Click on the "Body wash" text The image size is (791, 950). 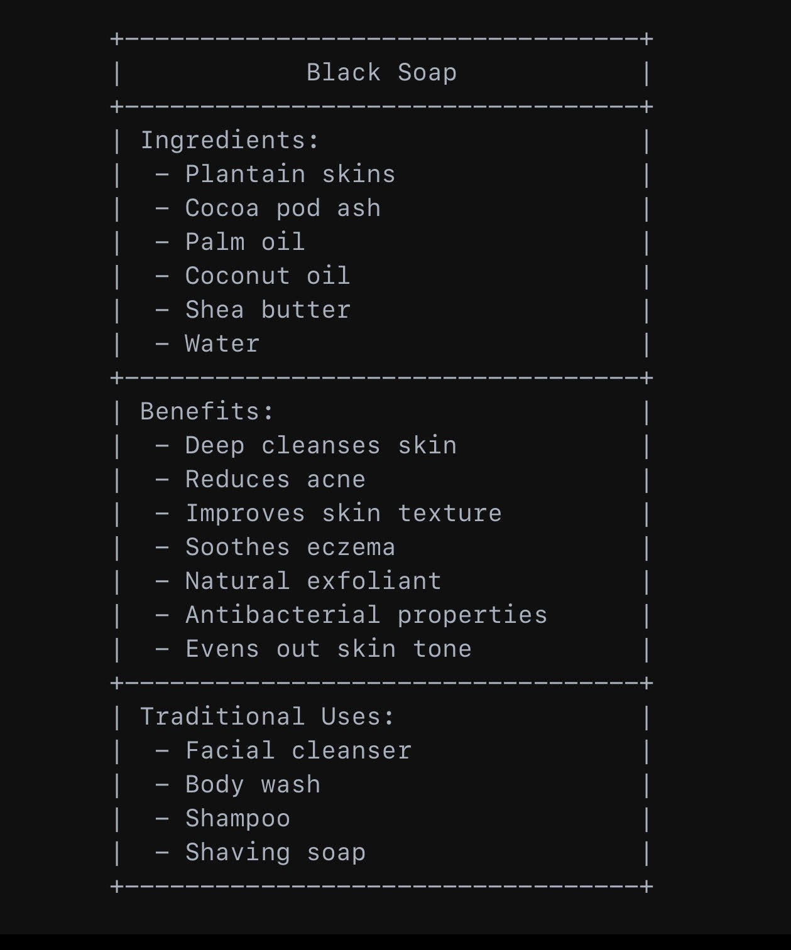pos(253,784)
